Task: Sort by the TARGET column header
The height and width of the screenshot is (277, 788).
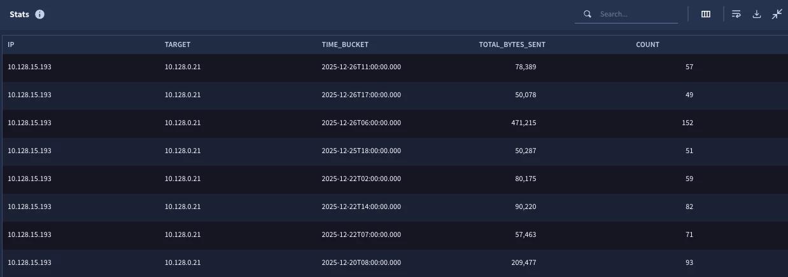Action: click(x=178, y=44)
